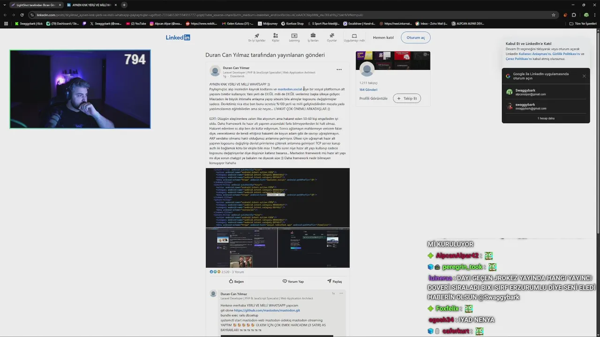Open the post's three-dot options menu
The image size is (600, 337).
(x=339, y=69)
